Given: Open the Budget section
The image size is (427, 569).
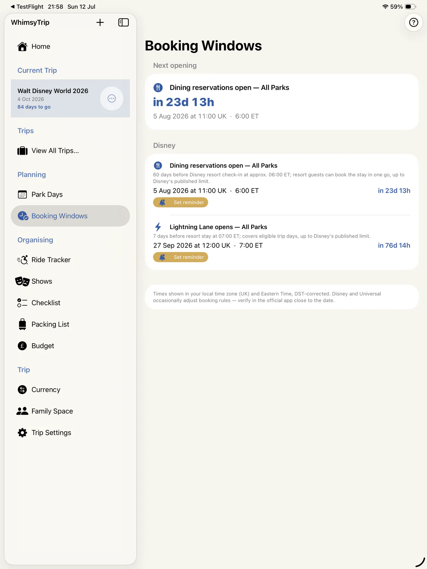Looking at the screenshot, I should [70, 346].
